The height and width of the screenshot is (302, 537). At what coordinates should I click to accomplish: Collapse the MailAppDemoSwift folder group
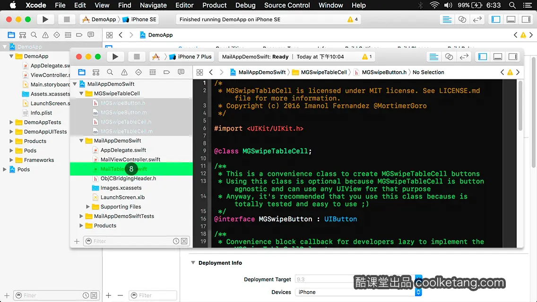click(81, 141)
